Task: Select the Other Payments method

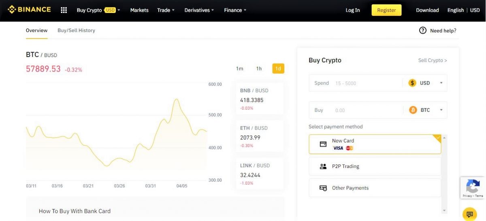Action: point(375,188)
